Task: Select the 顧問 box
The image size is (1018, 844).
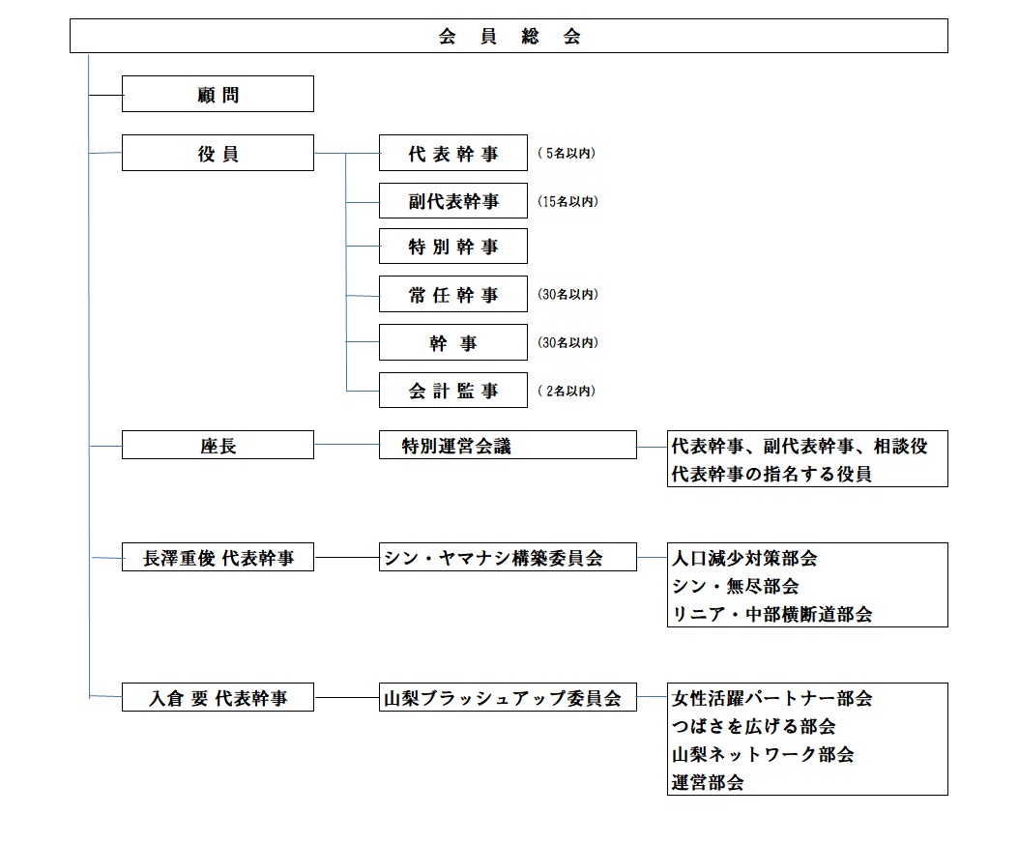Action: [218, 95]
